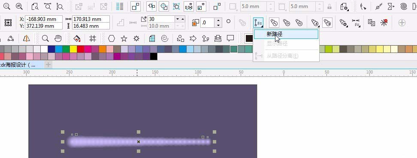Toggle the mirror symmetry tool button
417x158 pixels.
(26, 39)
